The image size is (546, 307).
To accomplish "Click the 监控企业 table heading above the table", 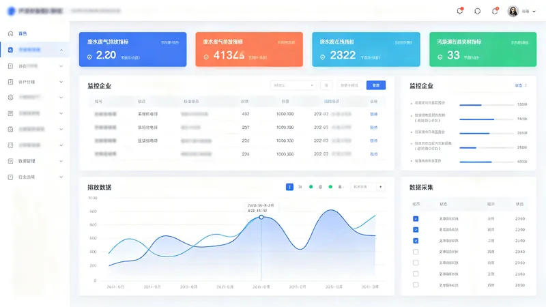I will point(99,86).
